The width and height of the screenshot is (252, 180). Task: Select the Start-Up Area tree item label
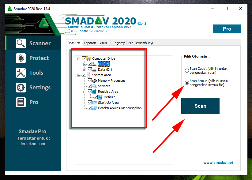click(x=108, y=103)
